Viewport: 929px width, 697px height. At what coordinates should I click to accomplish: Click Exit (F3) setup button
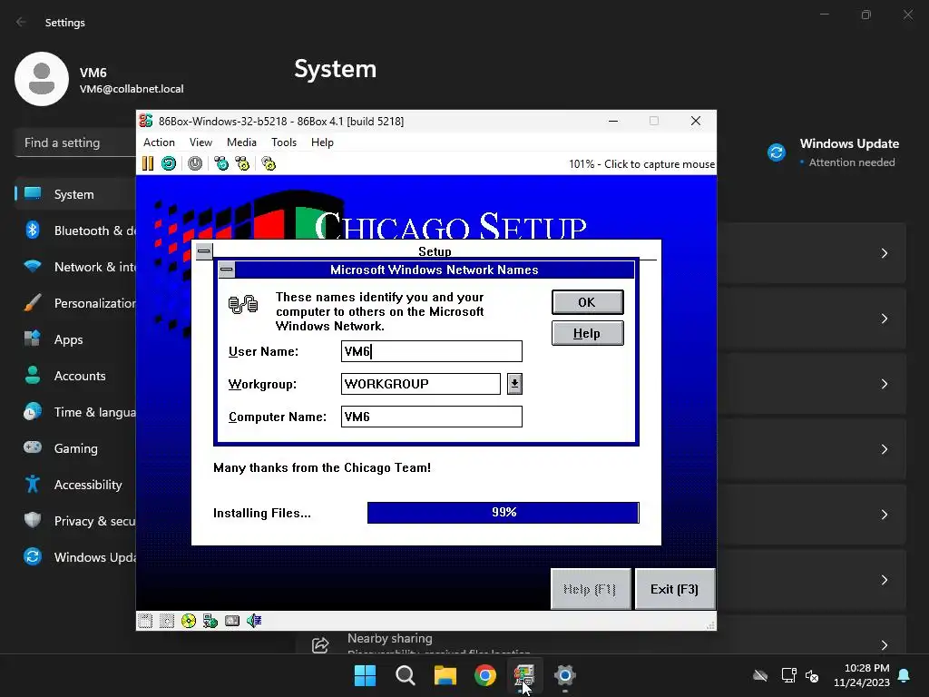674,588
